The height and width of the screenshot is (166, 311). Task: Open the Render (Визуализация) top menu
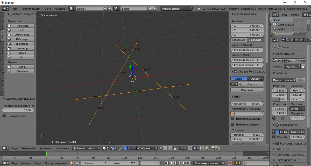point(31,9)
